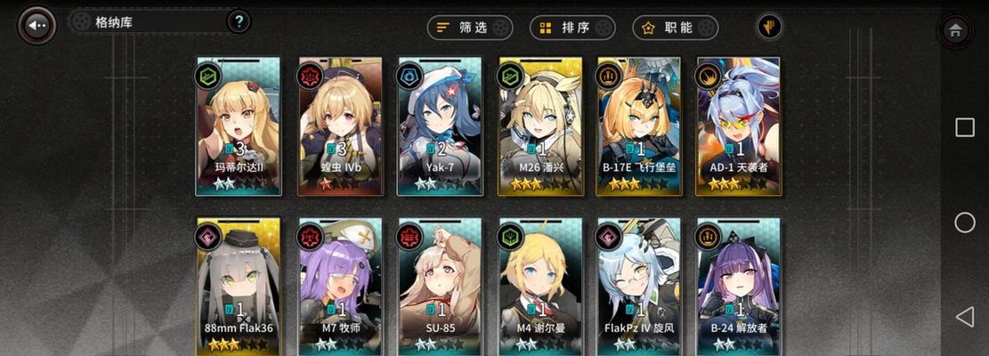The height and width of the screenshot is (356, 989).
Task: Open the 筛选 filter dropdown
Action: 470,28
